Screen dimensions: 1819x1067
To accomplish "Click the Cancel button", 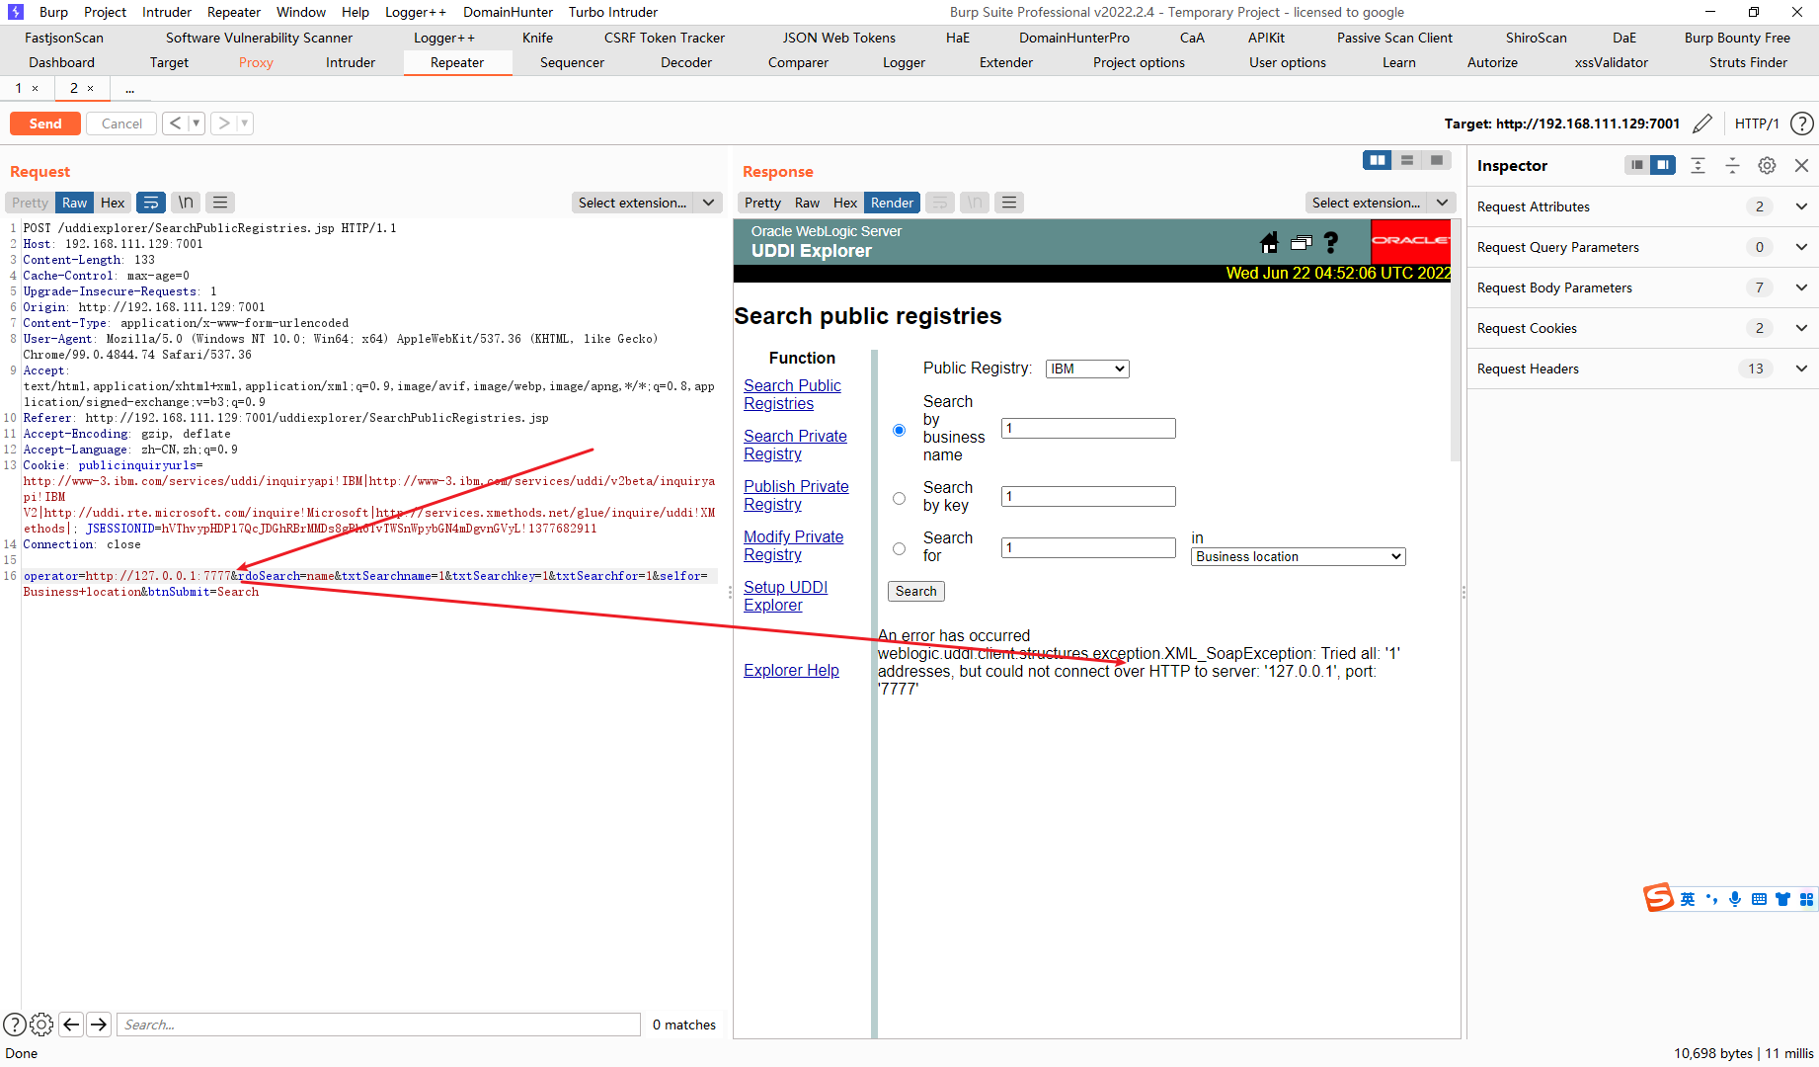I will click(121, 123).
